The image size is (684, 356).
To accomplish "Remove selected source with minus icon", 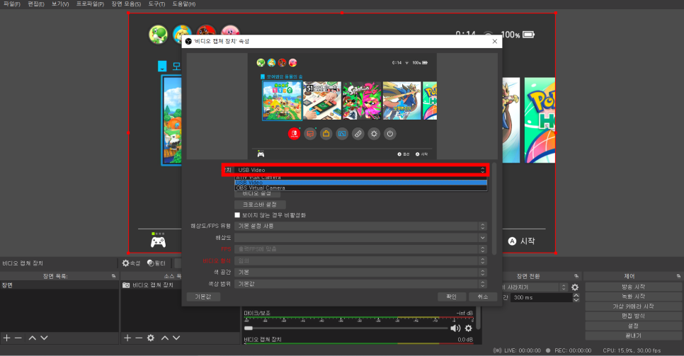I will pyautogui.click(x=139, y=338).
